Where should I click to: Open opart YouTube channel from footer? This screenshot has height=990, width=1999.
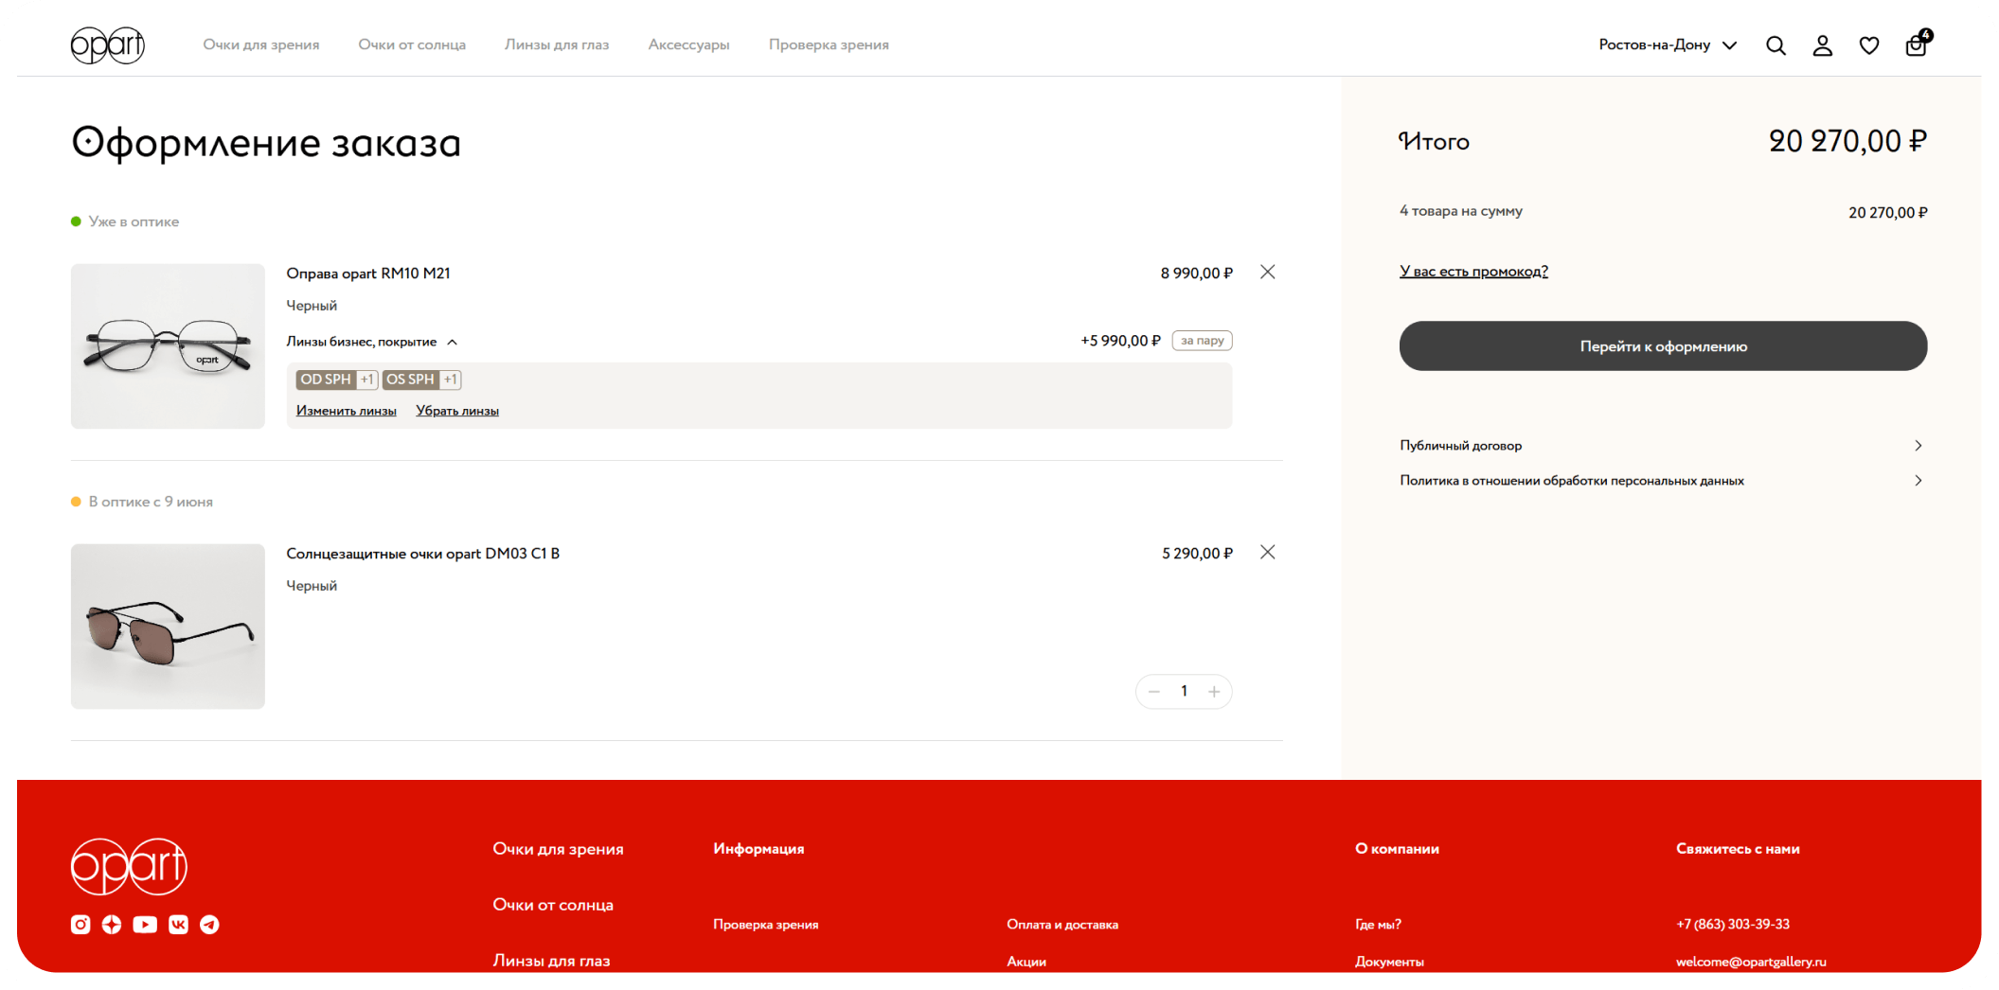click(x=145, y=925)
